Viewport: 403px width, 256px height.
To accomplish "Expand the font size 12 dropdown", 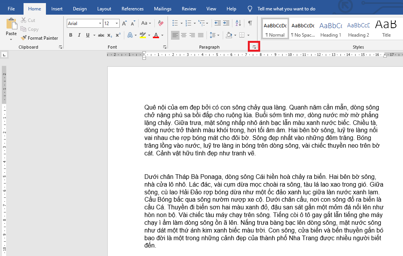I will click(117, 24).
